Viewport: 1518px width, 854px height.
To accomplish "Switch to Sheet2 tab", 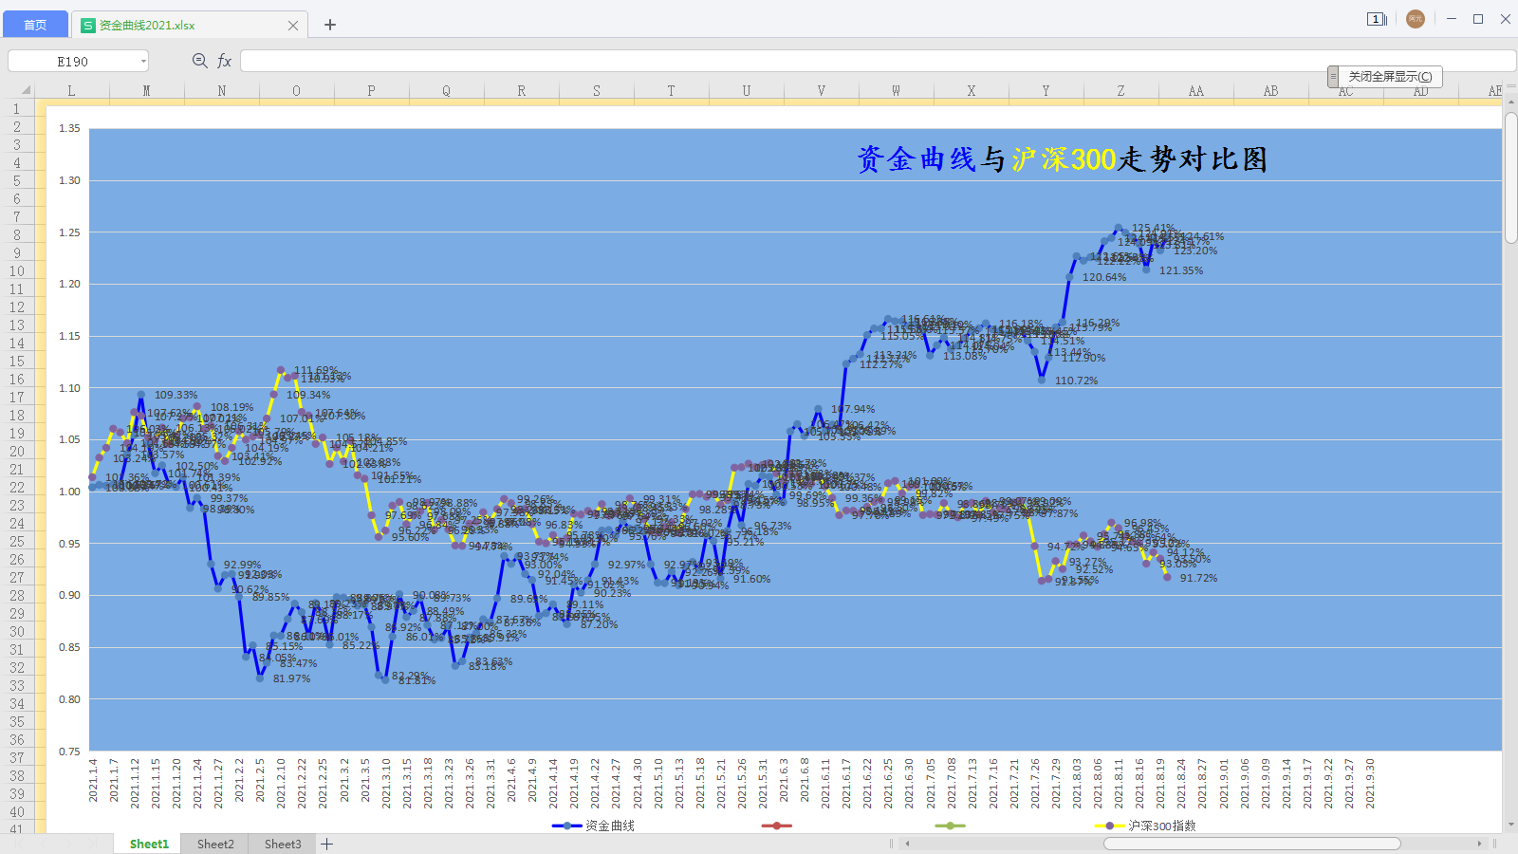I will pos(215,844).
